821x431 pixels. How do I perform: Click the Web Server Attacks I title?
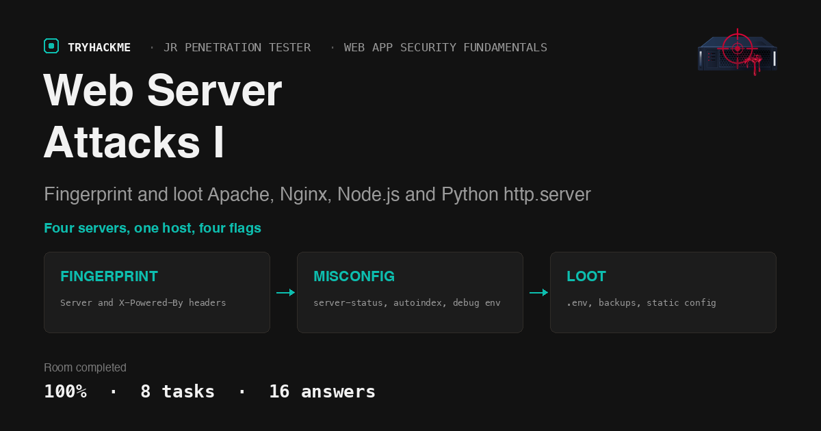[163, 116]
